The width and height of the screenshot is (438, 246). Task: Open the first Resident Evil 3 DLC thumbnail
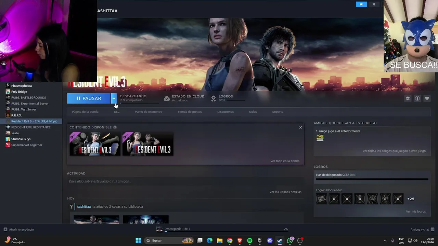click(95, 144)
